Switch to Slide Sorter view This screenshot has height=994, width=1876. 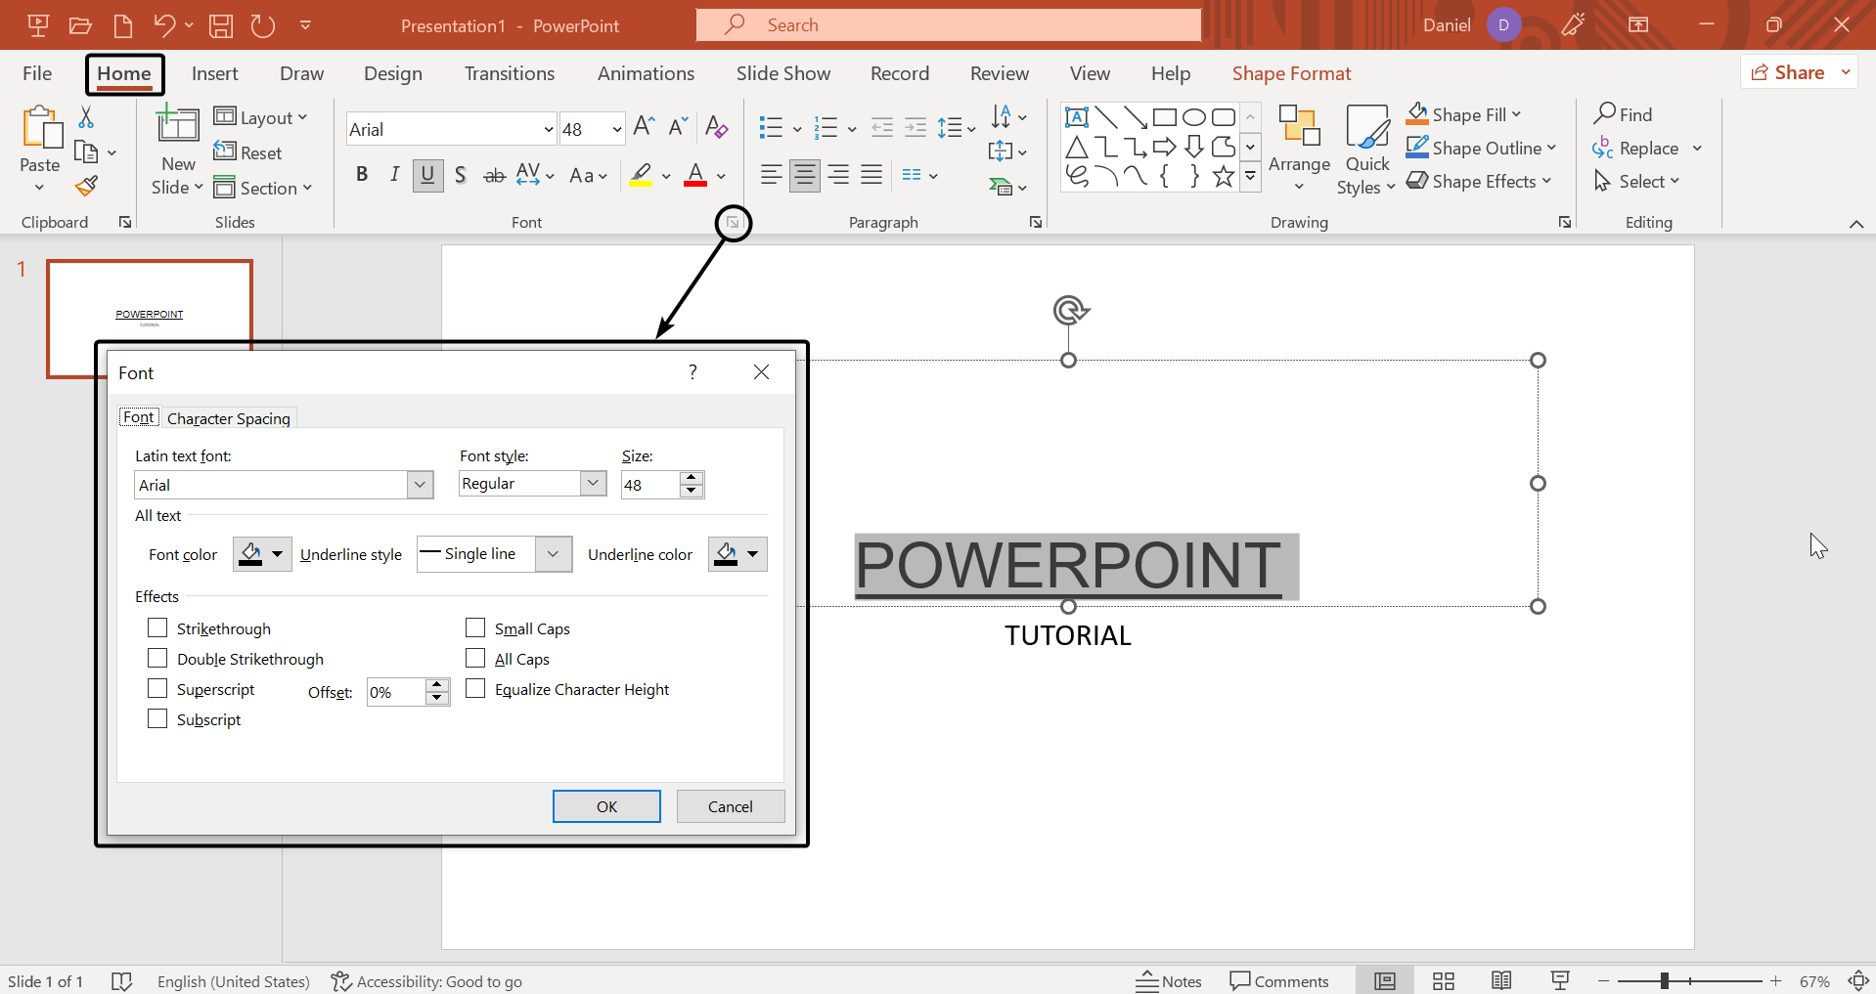click(1443, 981)
